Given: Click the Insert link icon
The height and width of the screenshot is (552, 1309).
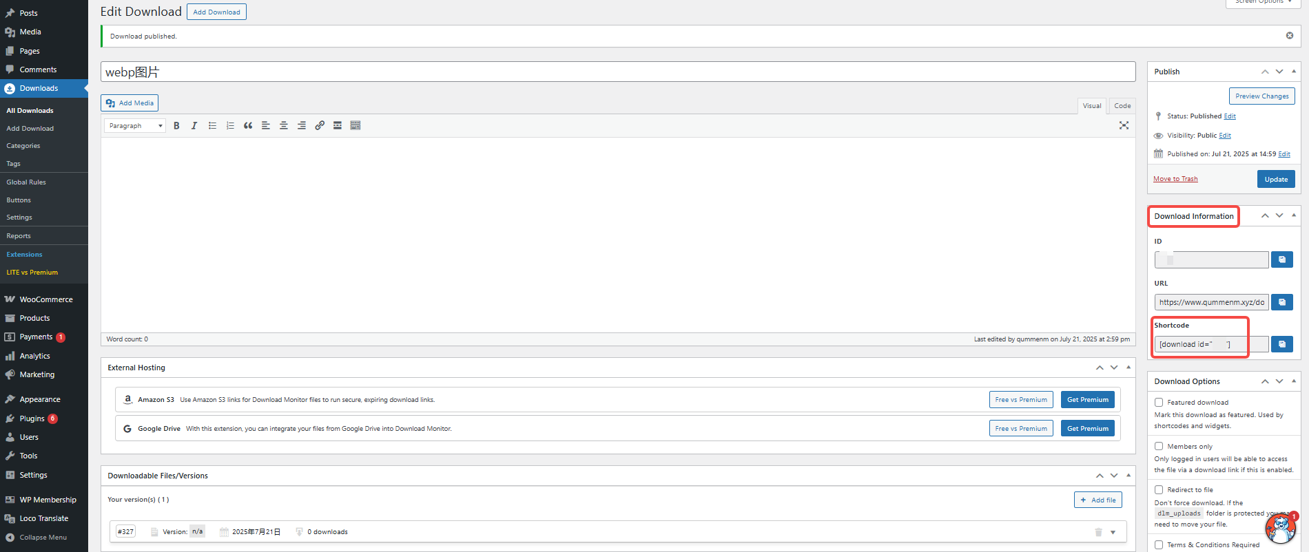Looking at the screenshot, I should coord(320,126).
